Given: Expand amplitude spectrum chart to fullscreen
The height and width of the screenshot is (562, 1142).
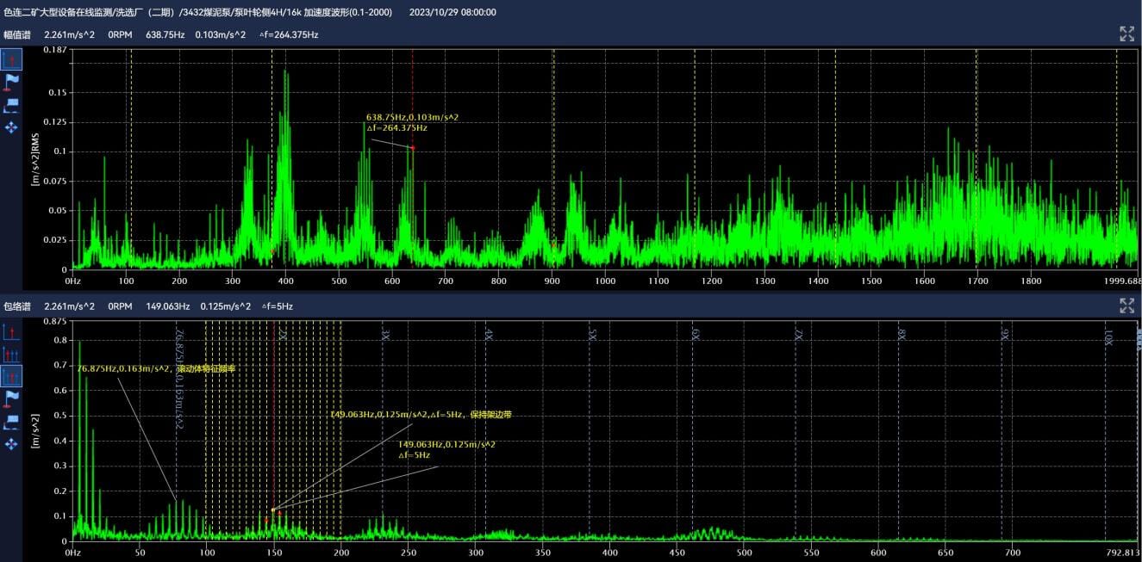Looking at the screenshot, I should pos(1126,34).
